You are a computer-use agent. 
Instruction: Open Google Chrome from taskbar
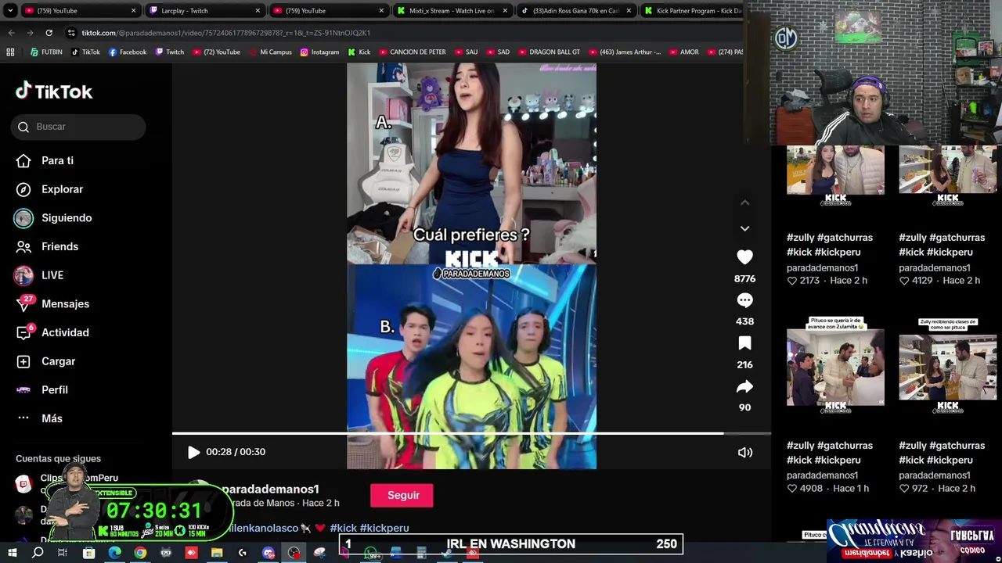click(140, 553)
